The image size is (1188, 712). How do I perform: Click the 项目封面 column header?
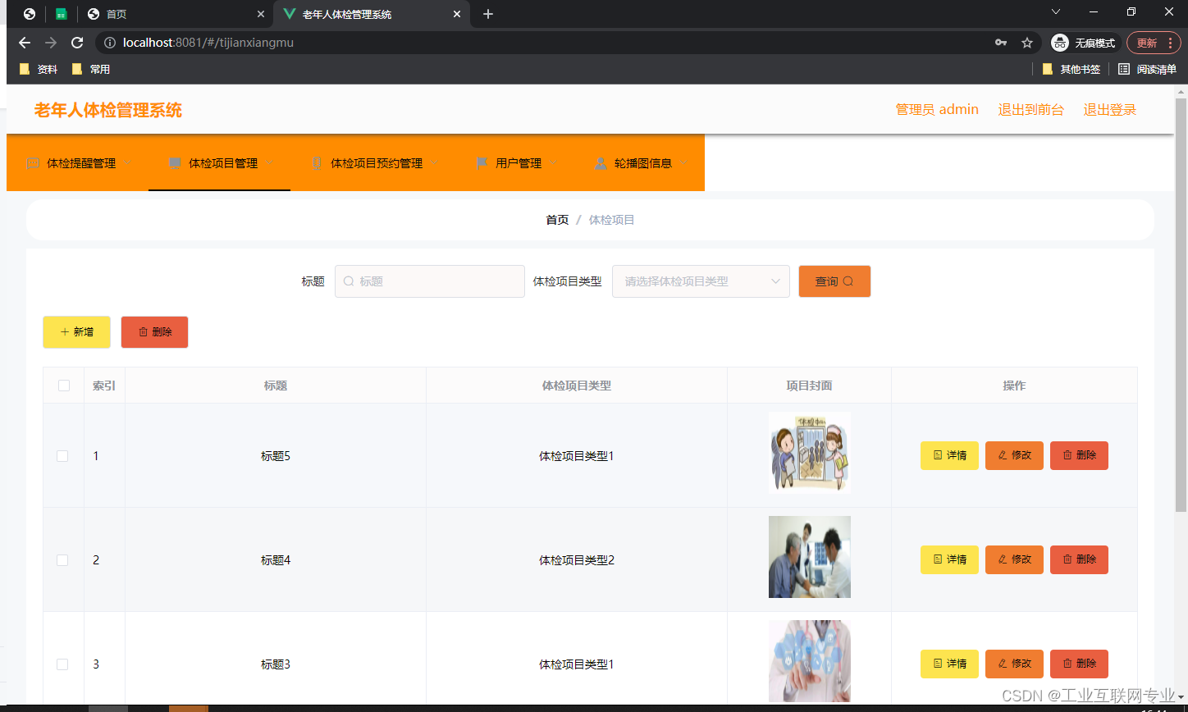point(809,386)
